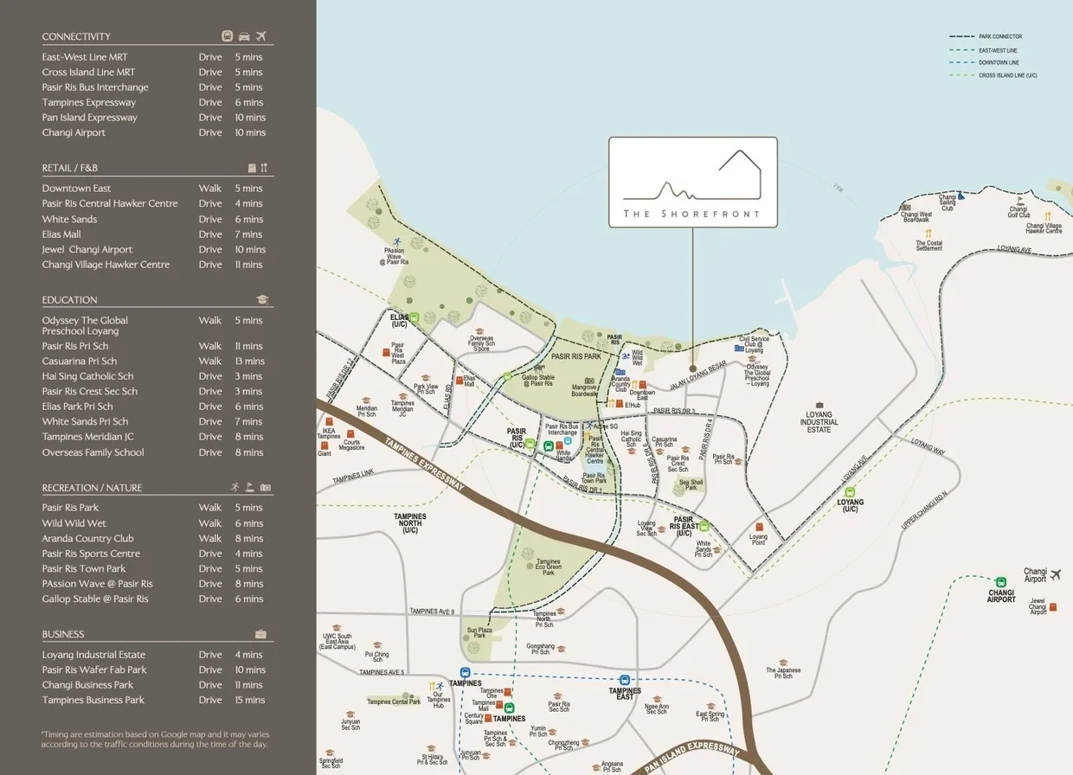Click the briefcase icon in Business header
Screen dimensions: 1073x775
pyautogui.click(x=261, y=634)
